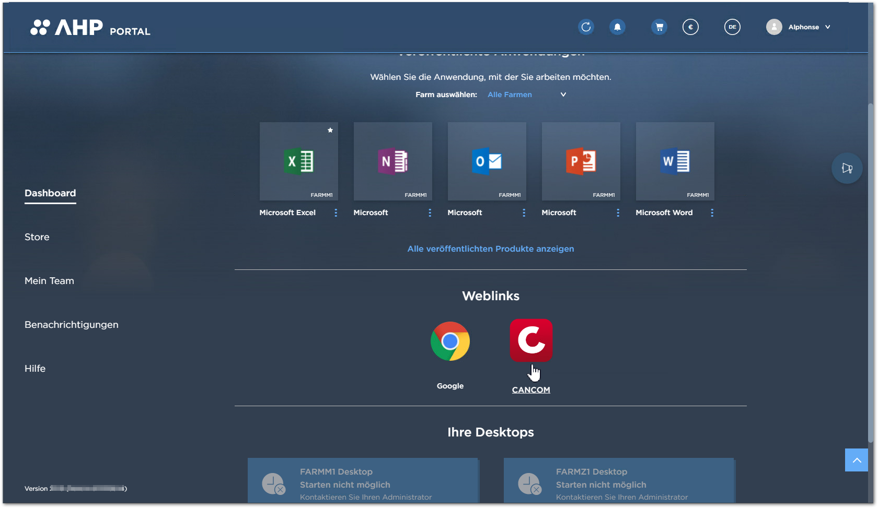Image resolution: width=878 pixels, height=508 pixels.
Task: Click the Microsoft Word label
Action: pyautogui.click(x=664, y=212)
